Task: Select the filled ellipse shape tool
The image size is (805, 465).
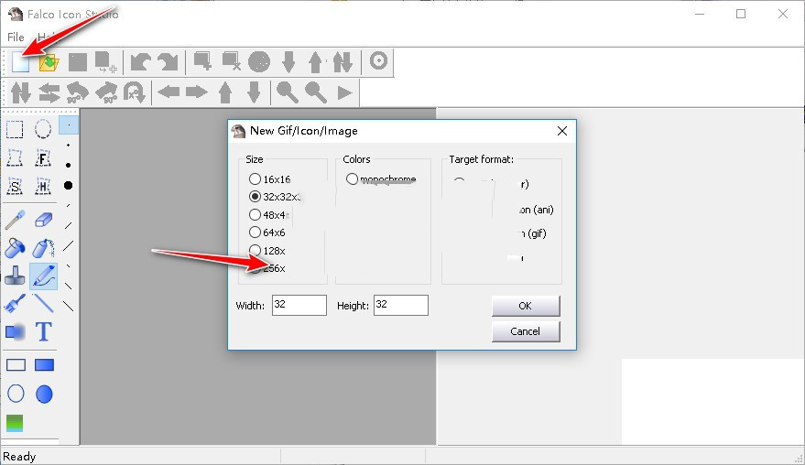Action: click(x=44, y=394)
